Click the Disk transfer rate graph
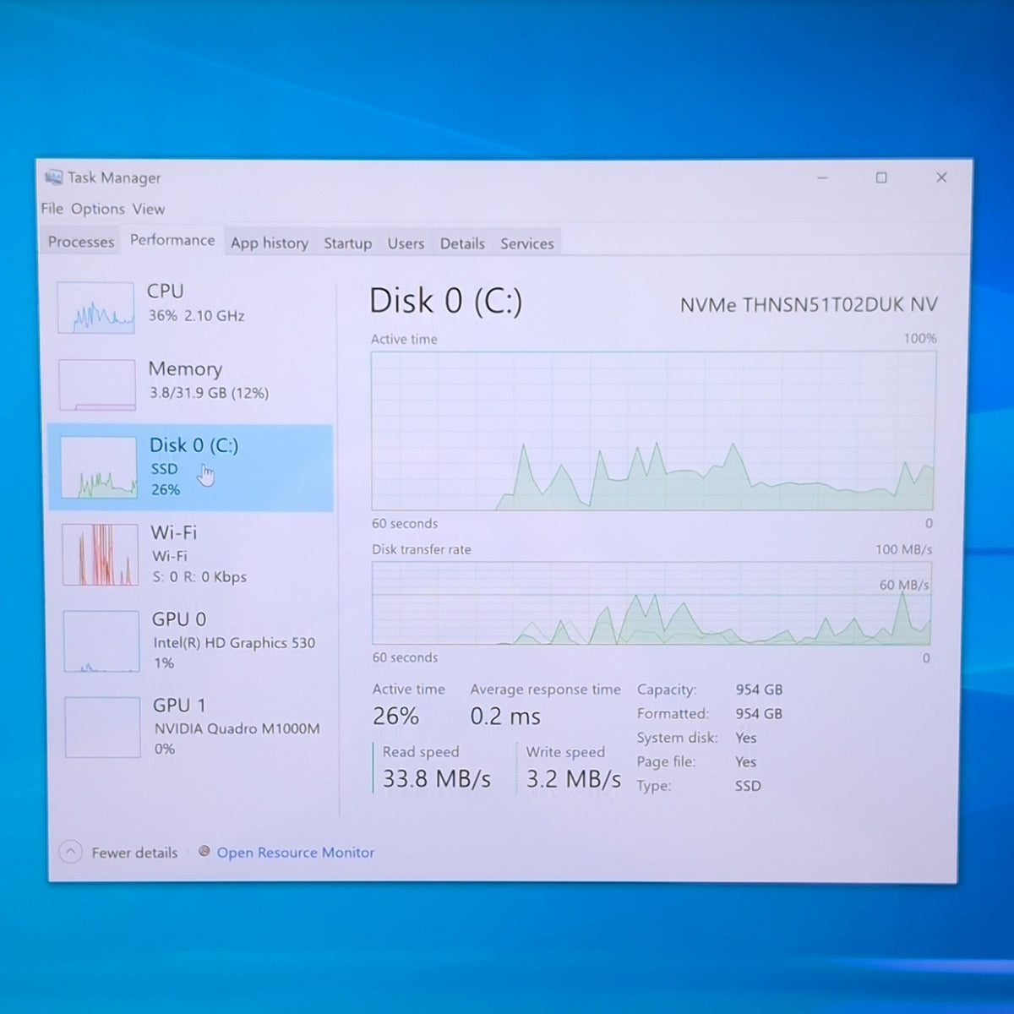Image resolution: width=1014 pixels, height=1014 pixels. point(651,603)
